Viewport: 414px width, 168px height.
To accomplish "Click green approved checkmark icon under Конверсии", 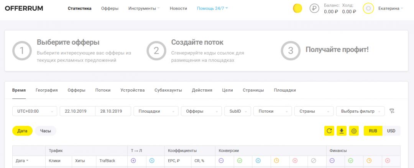I will coord(240,161).
